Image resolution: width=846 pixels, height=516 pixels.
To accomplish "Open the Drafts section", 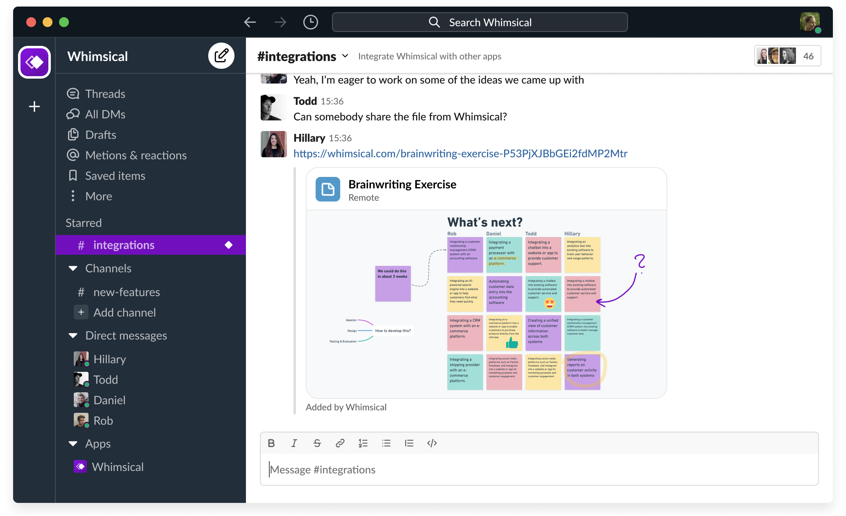I will [x=100, y=135].
